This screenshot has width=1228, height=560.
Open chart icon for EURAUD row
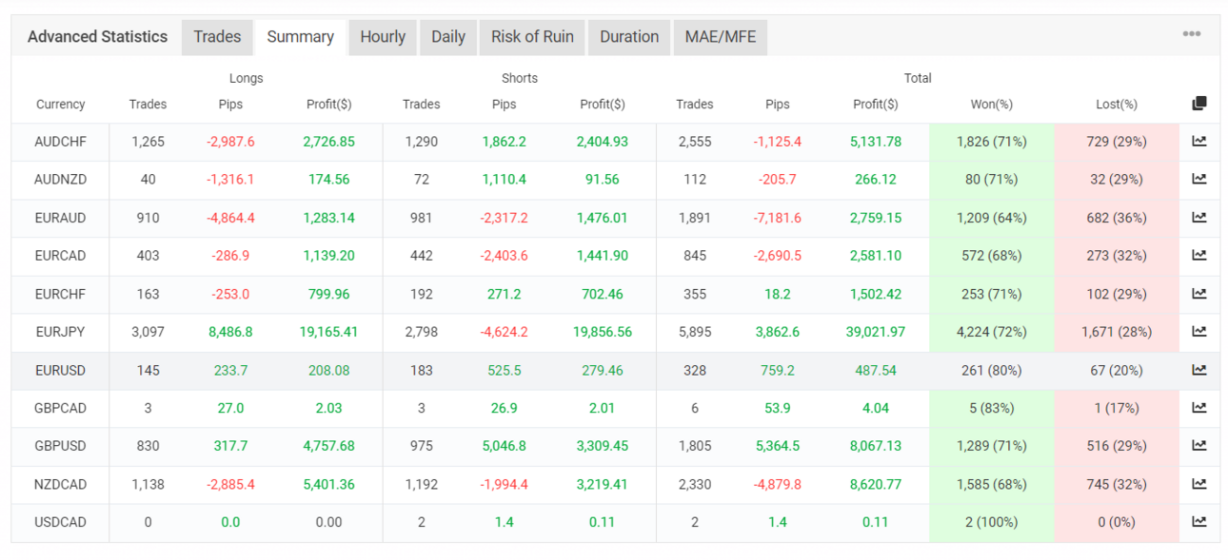(1198, 218)
